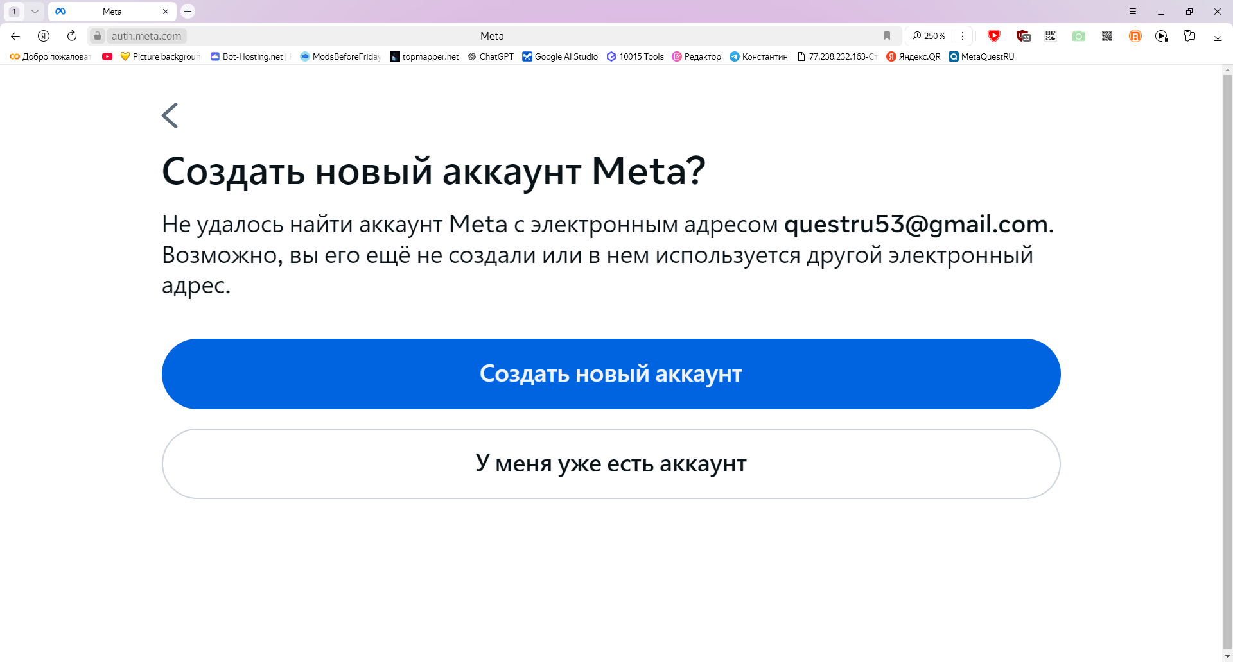Open the browser collections icon

(1190, 36)
